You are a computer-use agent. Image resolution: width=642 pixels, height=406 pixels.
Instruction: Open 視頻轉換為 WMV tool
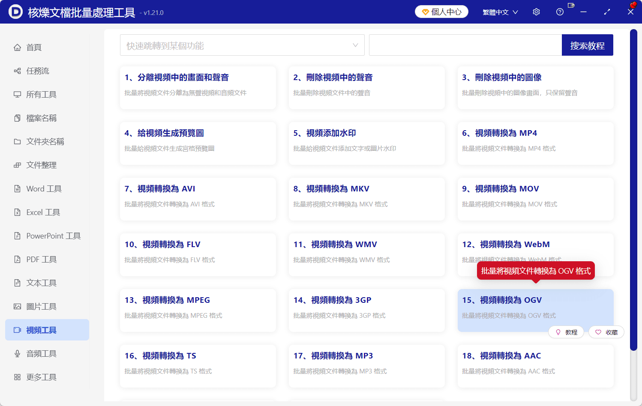tap(367, 255)
